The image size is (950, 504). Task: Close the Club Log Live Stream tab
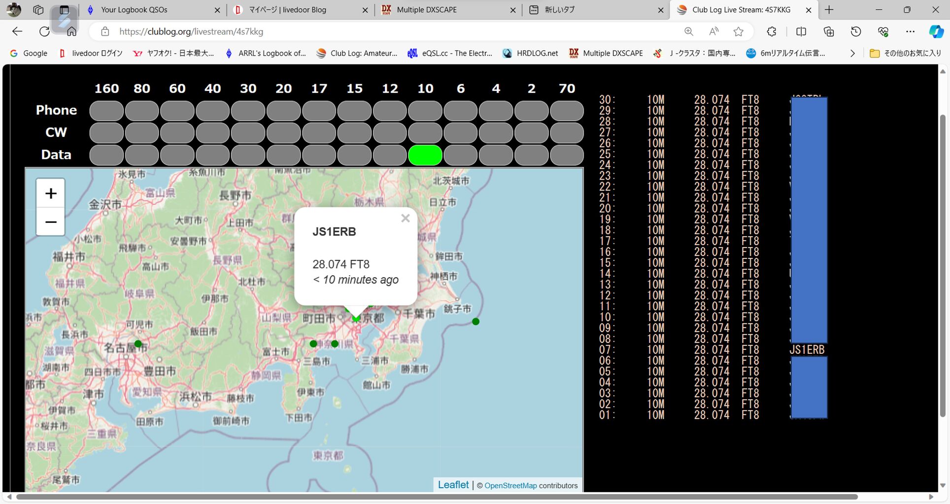[809, 10]
